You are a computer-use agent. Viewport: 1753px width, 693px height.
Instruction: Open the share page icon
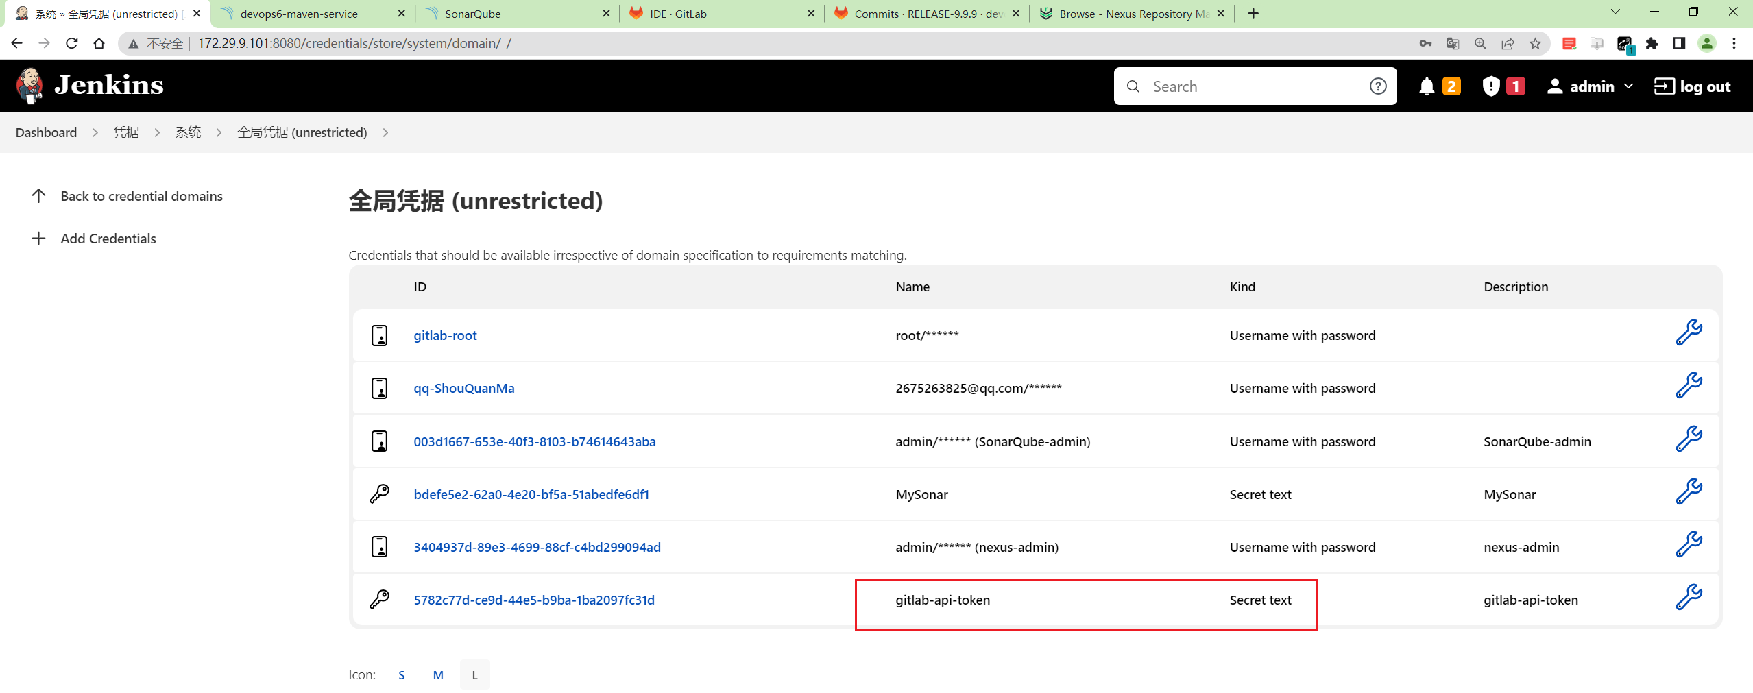click(x=1508, y=44)
